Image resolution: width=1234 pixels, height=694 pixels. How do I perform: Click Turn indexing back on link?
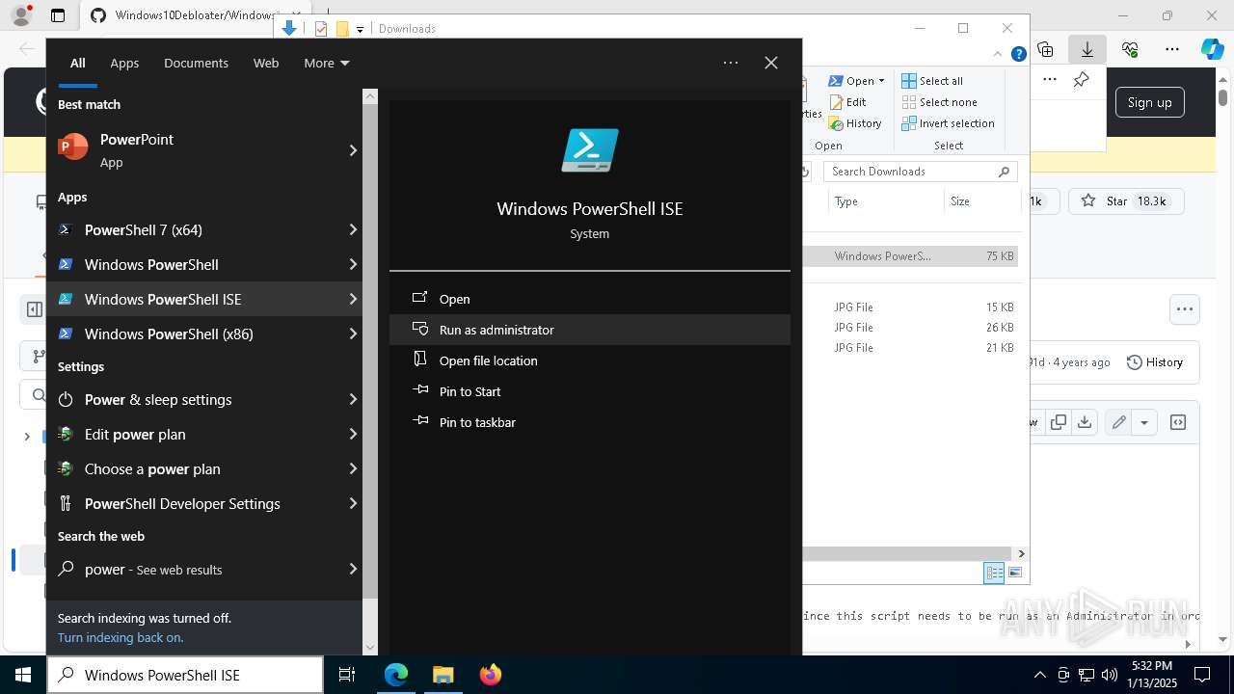click(x=121, y=637)
